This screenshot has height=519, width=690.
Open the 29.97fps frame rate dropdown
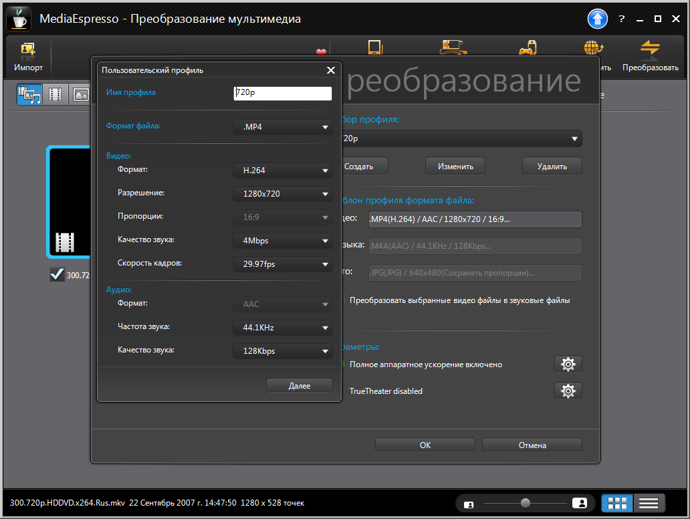tap(282, 264)
